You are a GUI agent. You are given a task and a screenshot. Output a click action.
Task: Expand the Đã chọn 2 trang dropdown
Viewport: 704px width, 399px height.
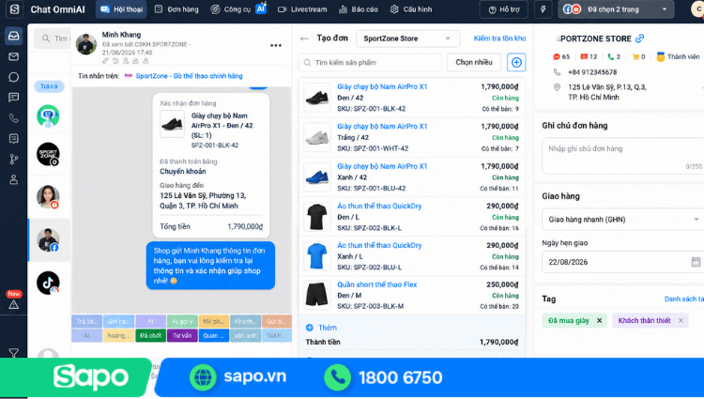point(616,9)
